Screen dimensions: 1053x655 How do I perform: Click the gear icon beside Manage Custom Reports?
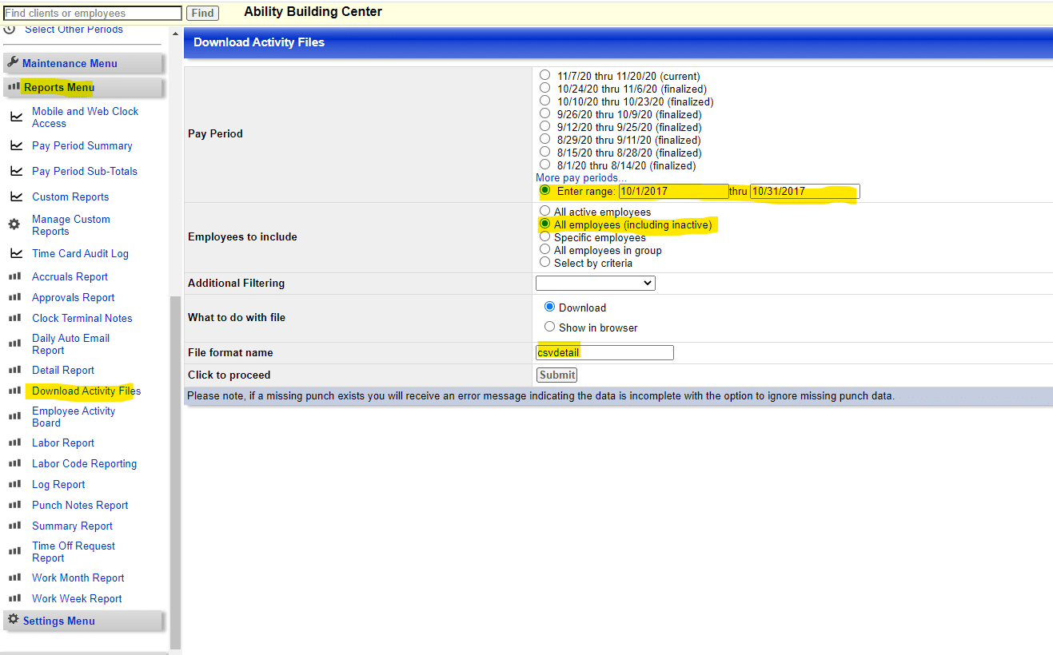coord(14,225)
